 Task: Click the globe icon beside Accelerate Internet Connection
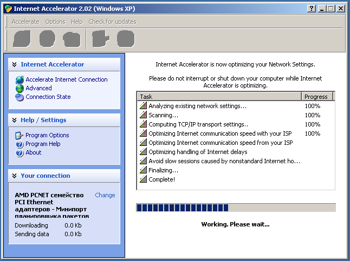[x=20, y=80]
